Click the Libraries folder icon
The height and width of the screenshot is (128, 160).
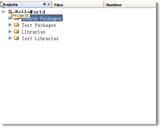point(17,31)
